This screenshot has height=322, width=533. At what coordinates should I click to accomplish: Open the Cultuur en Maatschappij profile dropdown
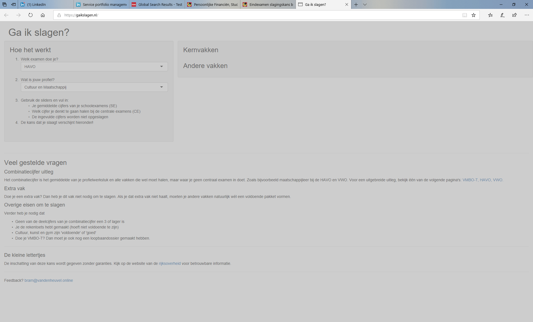94,87
